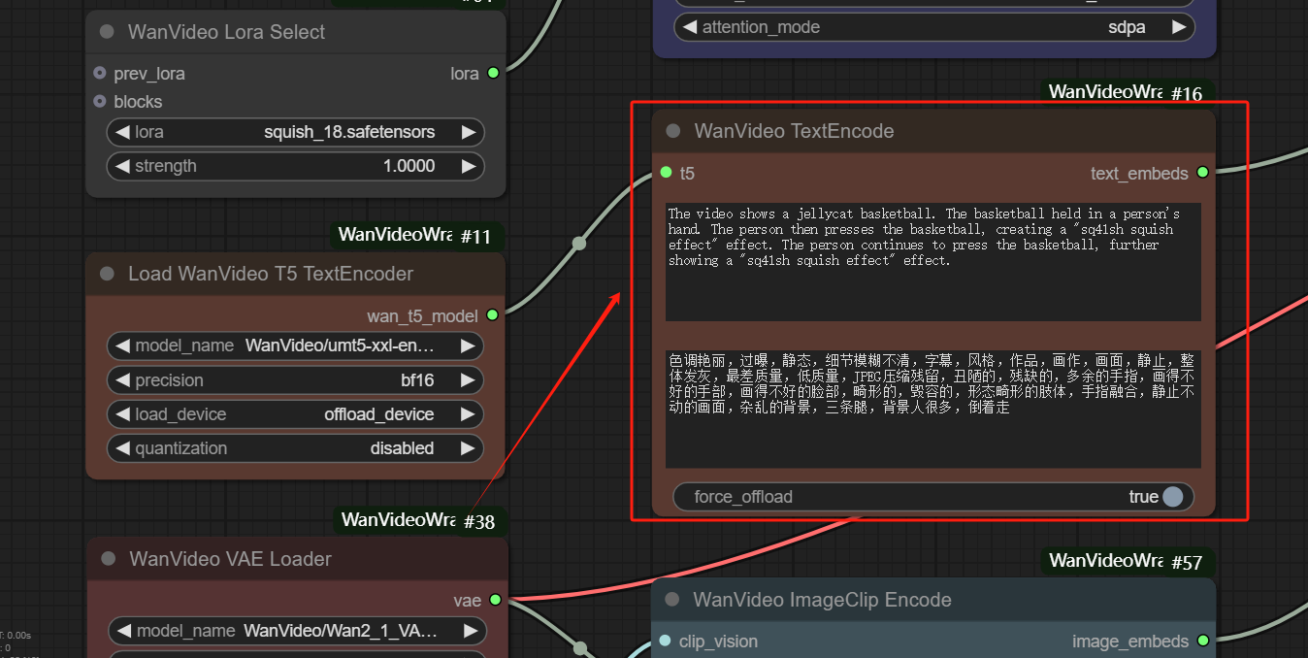
Task: Select previous attention_mode option
Action: [x=689, y=27]
